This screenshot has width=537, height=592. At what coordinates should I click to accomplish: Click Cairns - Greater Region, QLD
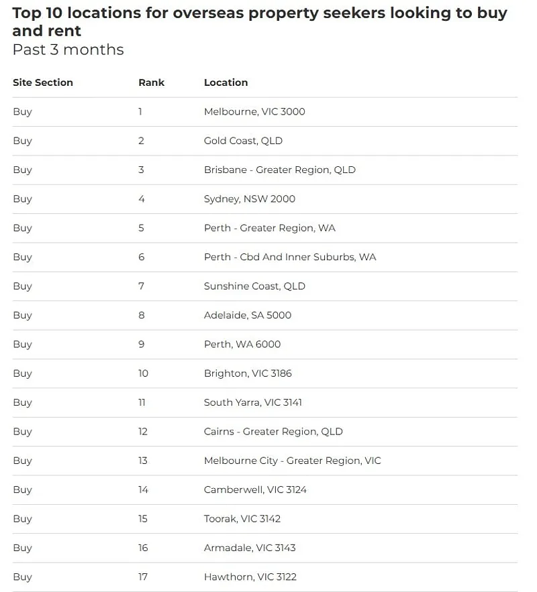273,431
